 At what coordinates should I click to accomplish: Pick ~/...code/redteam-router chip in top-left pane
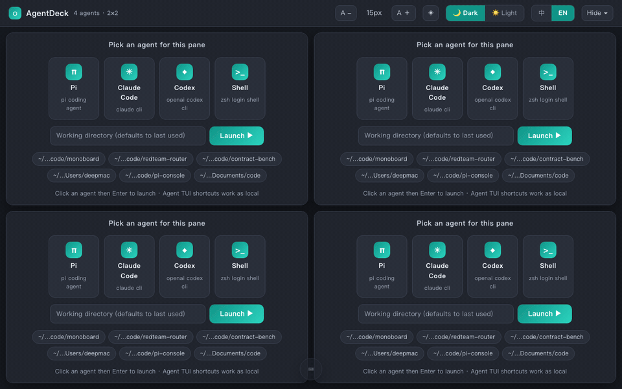(151, 159)
